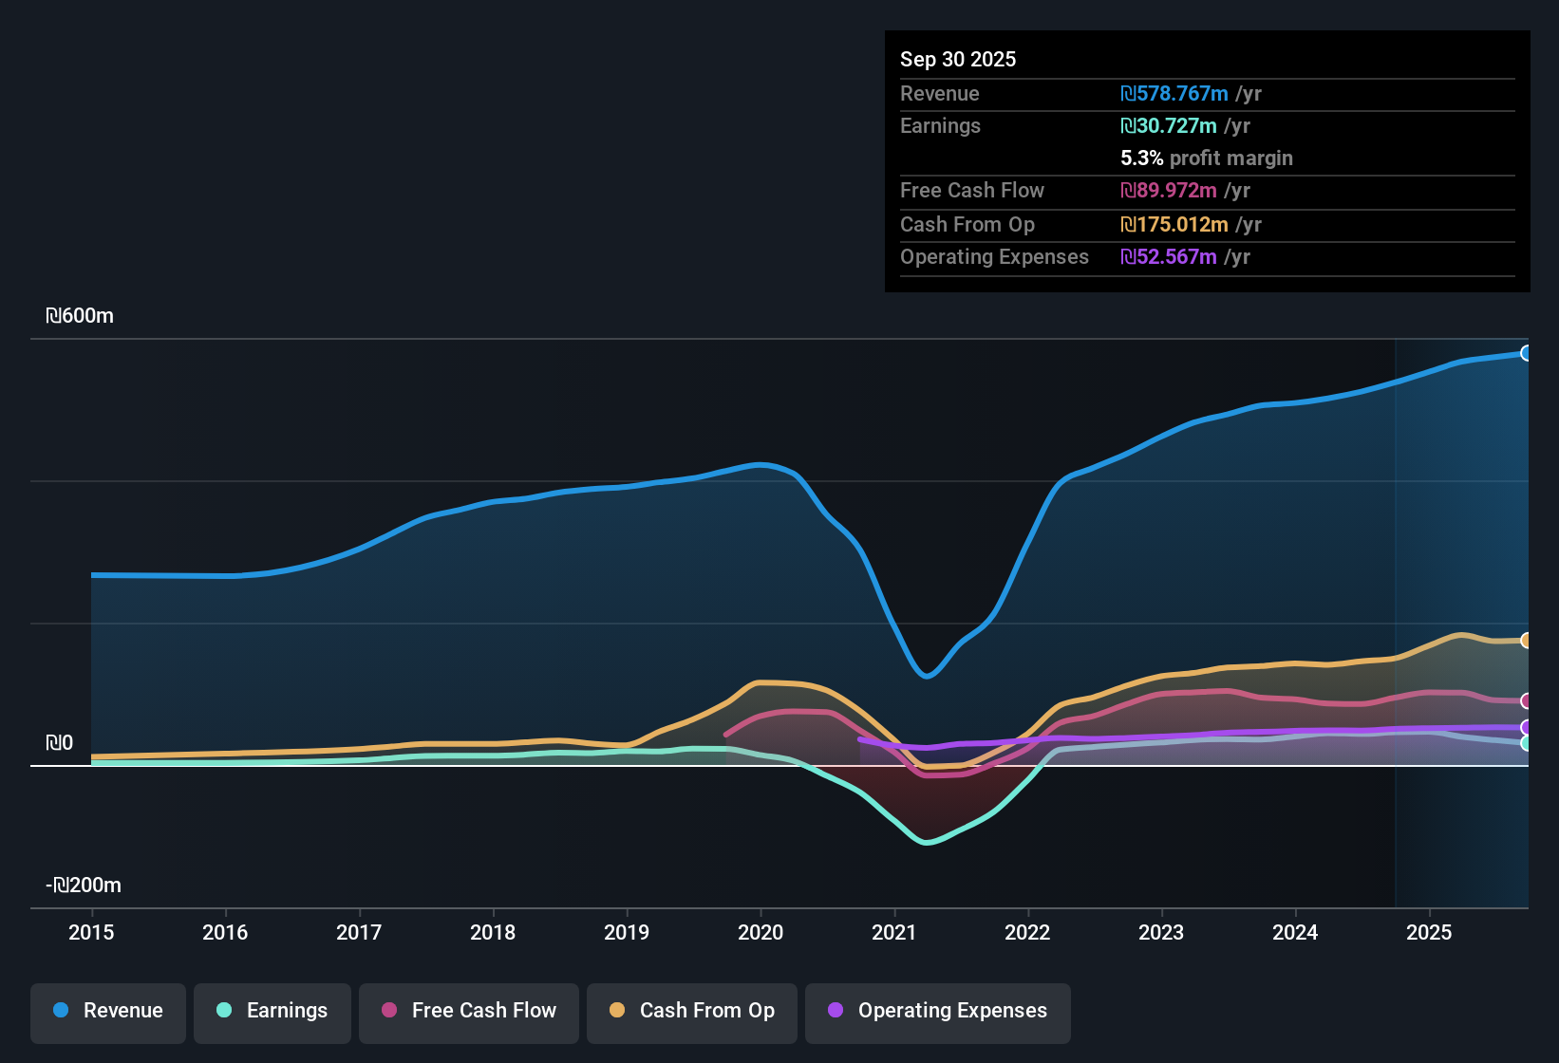Toggle the Revenue legend item visibility
Screen dimensions: 1559x1063
(107, 1011)
